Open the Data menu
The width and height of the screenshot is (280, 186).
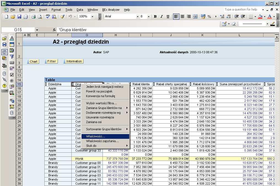tap(80, 10)
